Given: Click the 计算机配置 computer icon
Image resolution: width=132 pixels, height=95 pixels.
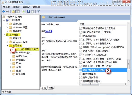Looking at the screenshot, I should point(7,20).
